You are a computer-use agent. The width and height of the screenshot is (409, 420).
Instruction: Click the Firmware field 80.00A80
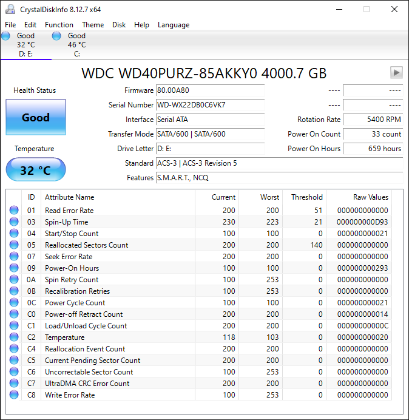click(210, 90)
